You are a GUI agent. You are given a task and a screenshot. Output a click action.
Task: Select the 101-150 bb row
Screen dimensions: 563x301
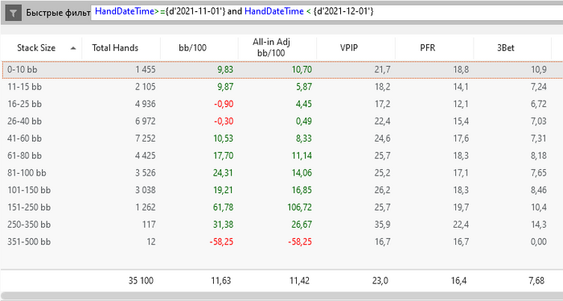[281, 191]
